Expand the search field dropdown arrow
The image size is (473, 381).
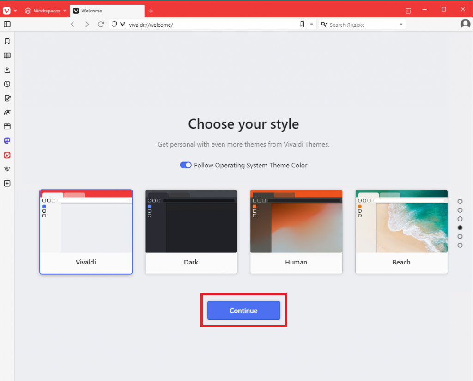click(401, 25)
